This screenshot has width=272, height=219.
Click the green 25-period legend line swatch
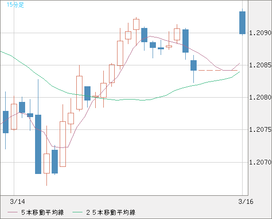coord(77,212)
